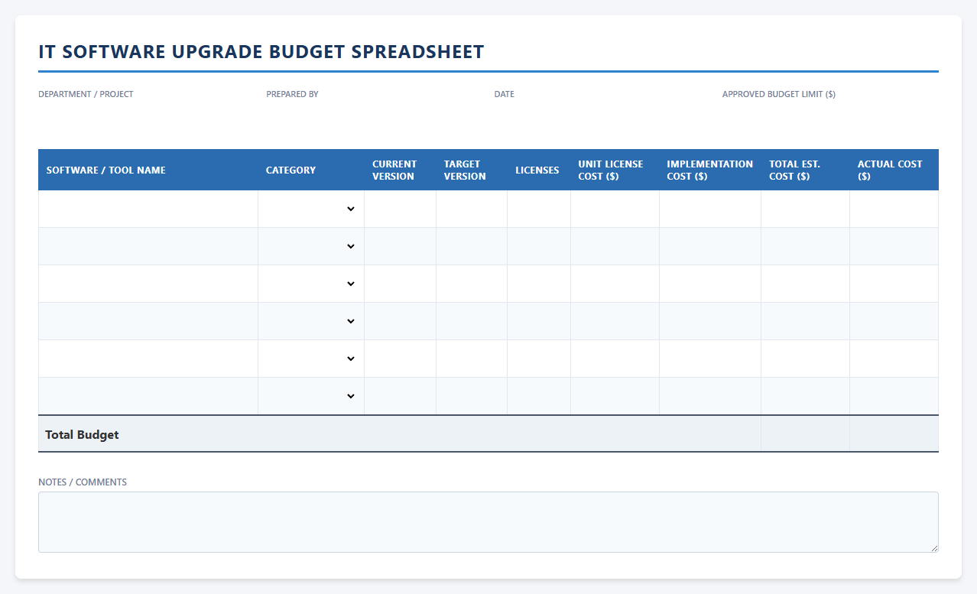
Task: Expand the fourth row's Category dropdown
Action: click(x=311, y=321)
